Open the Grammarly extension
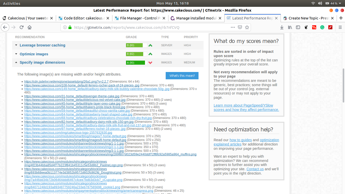The width and height of the screenshot is (345, 194). 322,27
